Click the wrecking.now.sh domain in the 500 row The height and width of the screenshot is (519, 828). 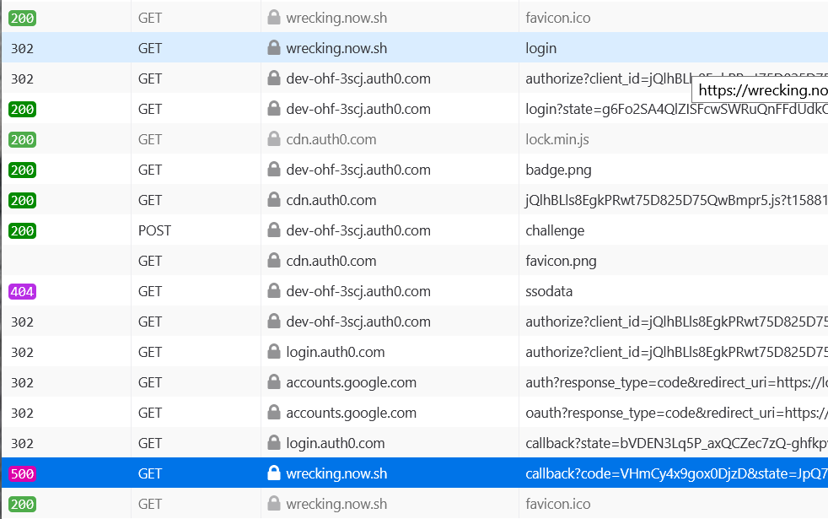[x=336, y=474]
